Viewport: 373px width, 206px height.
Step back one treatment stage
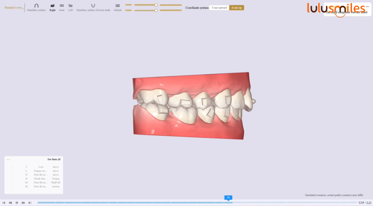(x=10, y=203)
